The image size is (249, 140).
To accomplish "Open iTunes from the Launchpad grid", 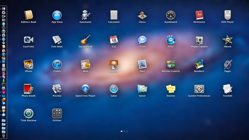I will [57, 64].
